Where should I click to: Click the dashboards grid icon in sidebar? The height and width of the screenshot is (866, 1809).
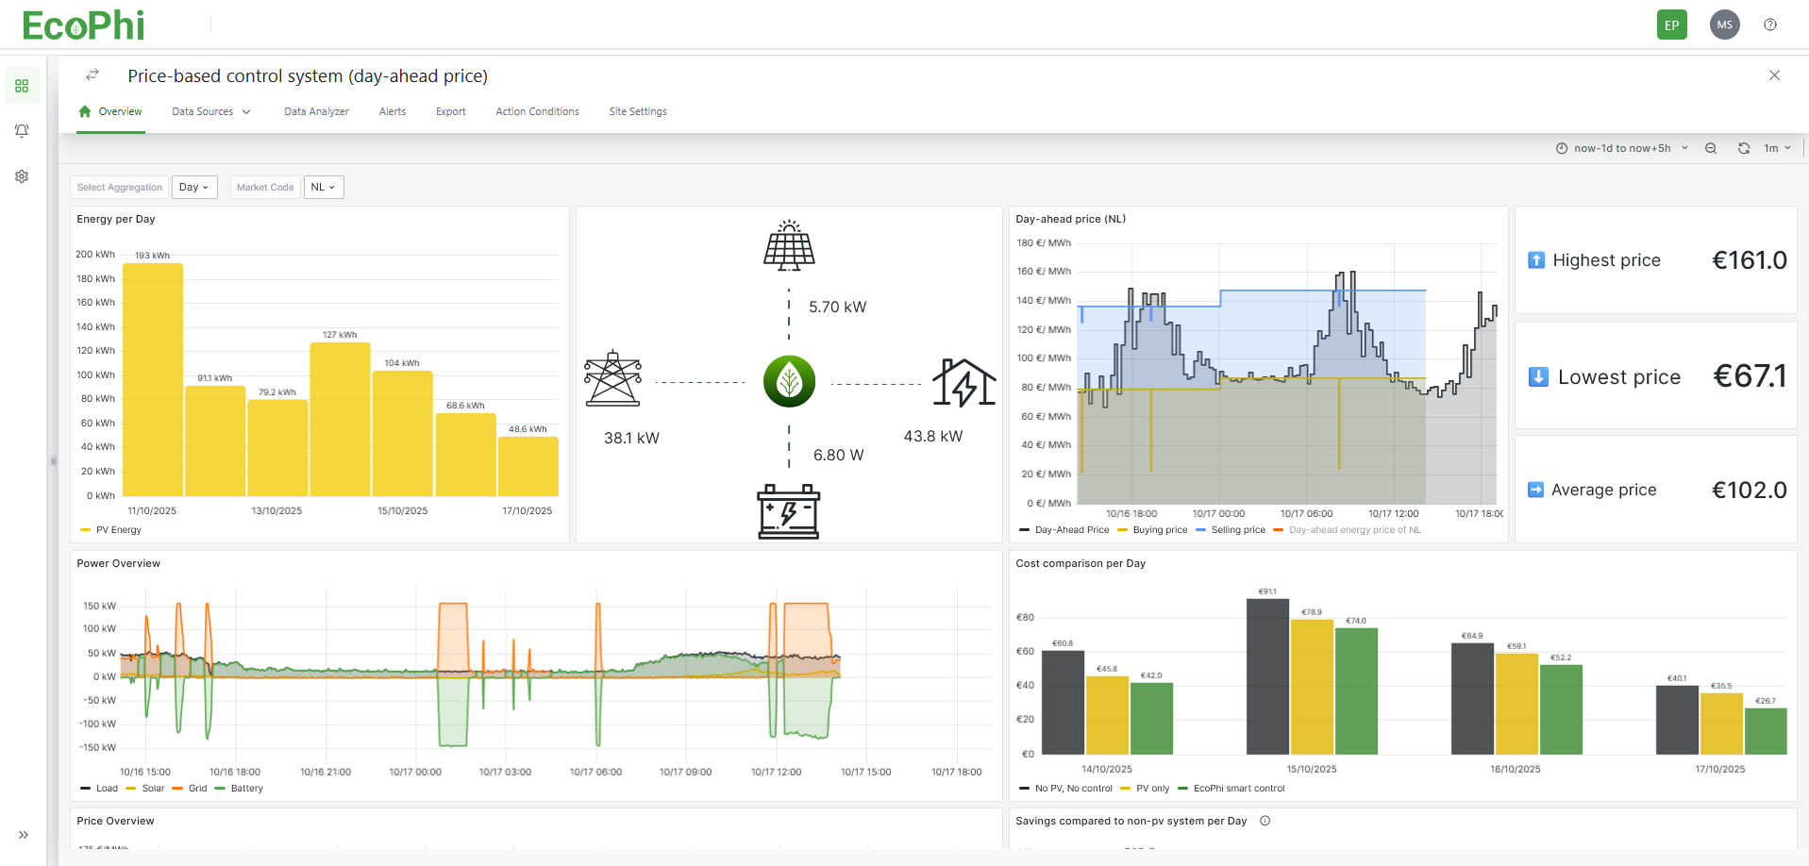point(22,86)
